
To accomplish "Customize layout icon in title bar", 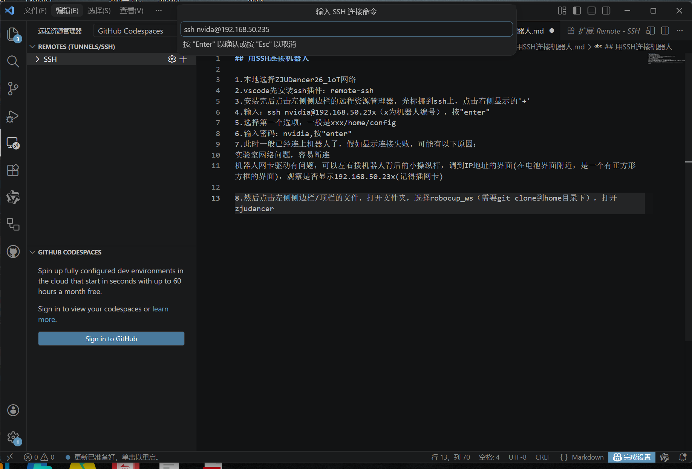I will point(562,11).
